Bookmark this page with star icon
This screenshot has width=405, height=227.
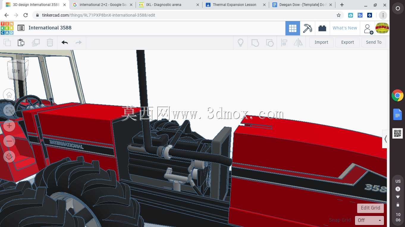point(338,15)
